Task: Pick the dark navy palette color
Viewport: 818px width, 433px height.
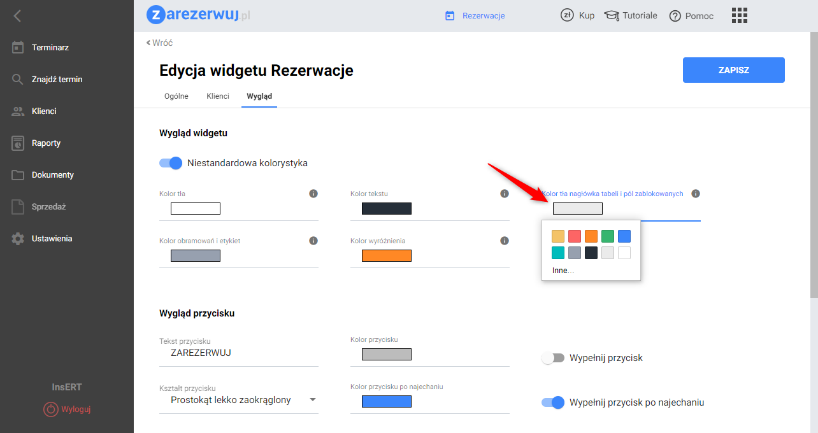Action: [x=591, y=253]
